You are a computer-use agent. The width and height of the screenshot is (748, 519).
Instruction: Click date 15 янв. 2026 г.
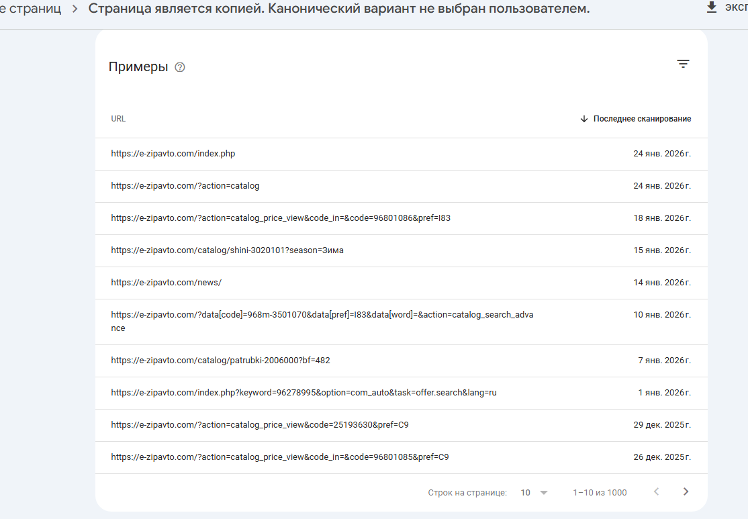pyautogui.click(x=661, y=250)
